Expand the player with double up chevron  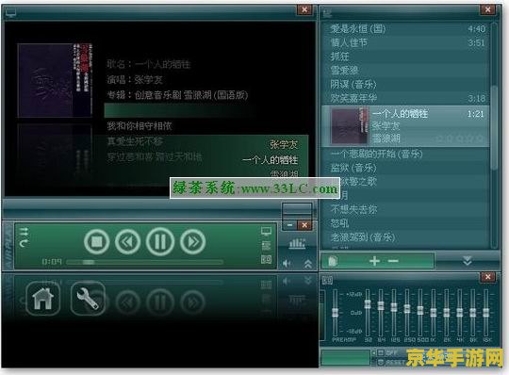307,264
